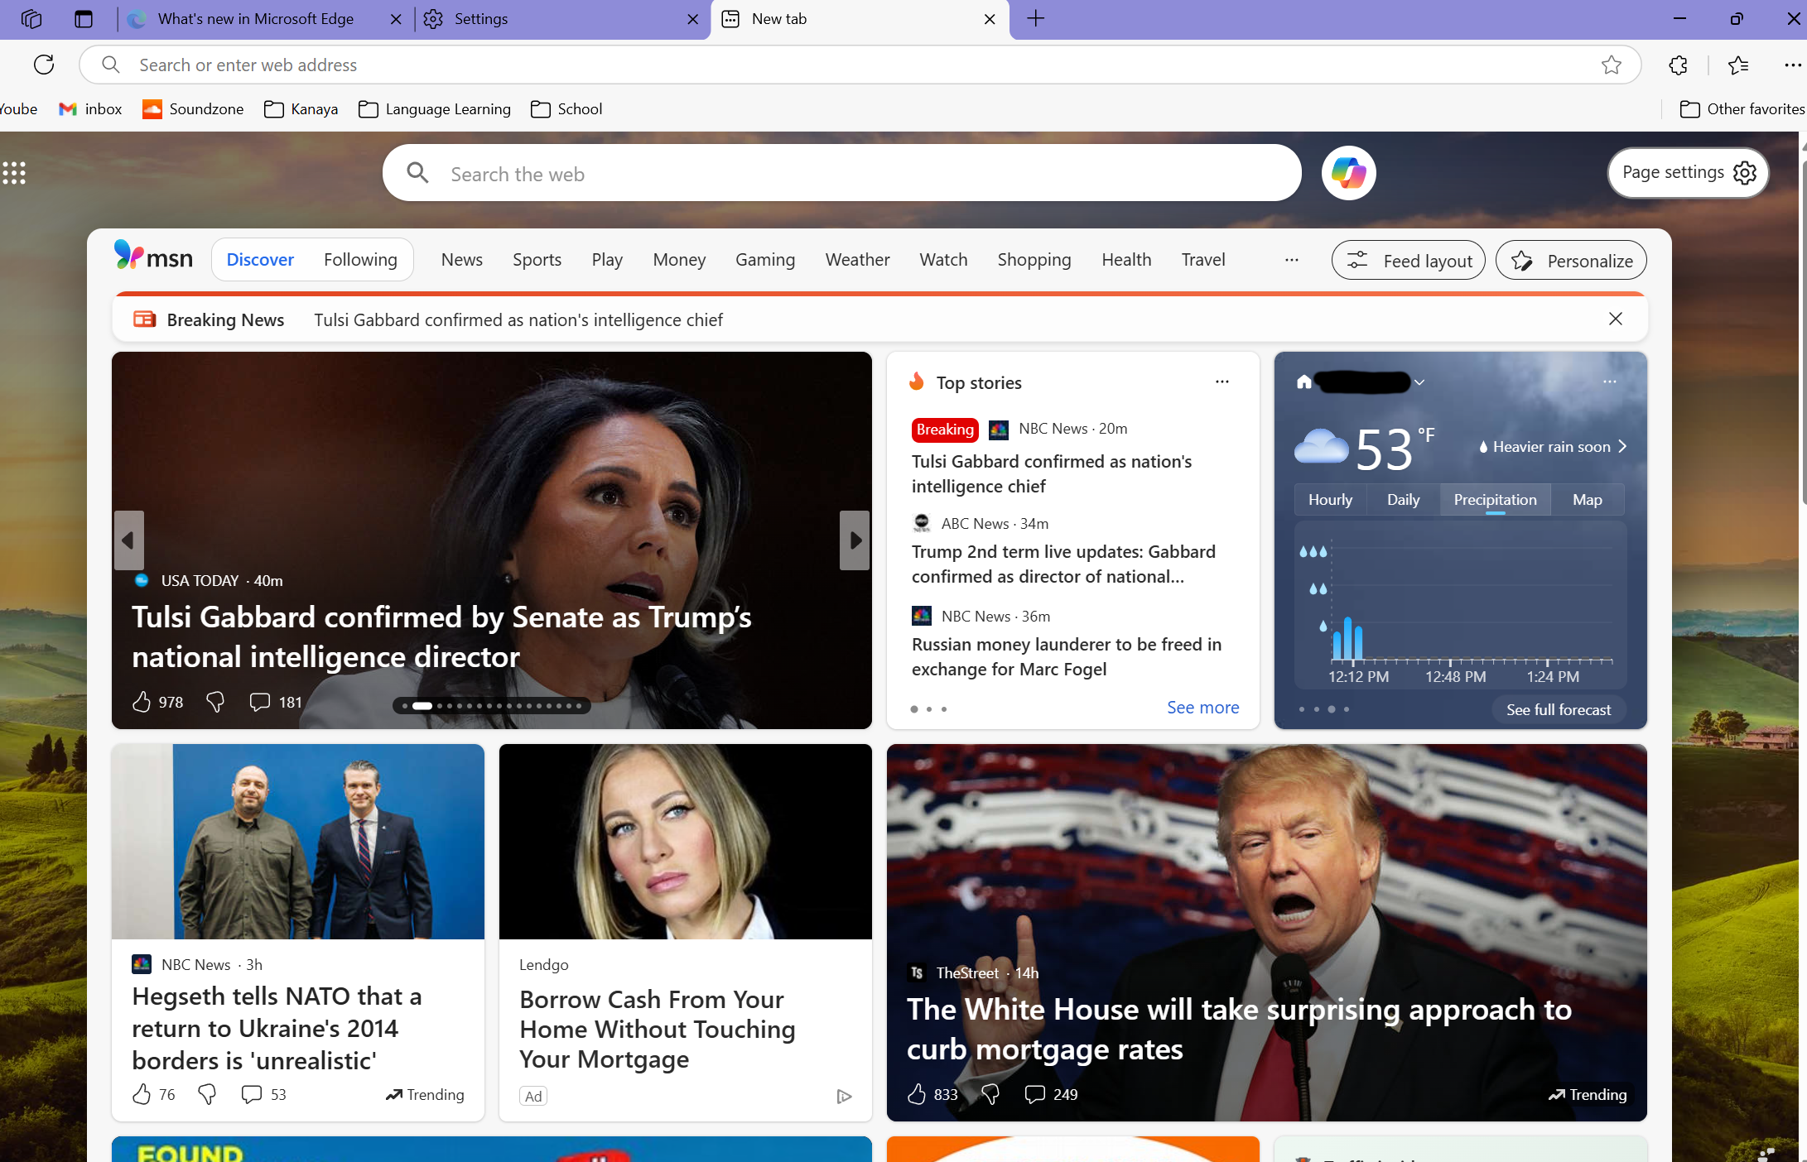The image size is (1807, 1162).
Task: Refresh the current page
Action: pyautogui.click(x=43, y=65)
